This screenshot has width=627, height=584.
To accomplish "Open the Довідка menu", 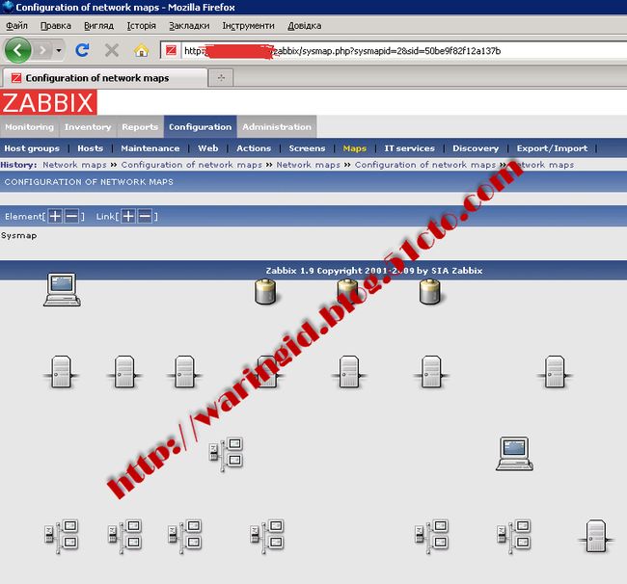I will click(304, 26).
